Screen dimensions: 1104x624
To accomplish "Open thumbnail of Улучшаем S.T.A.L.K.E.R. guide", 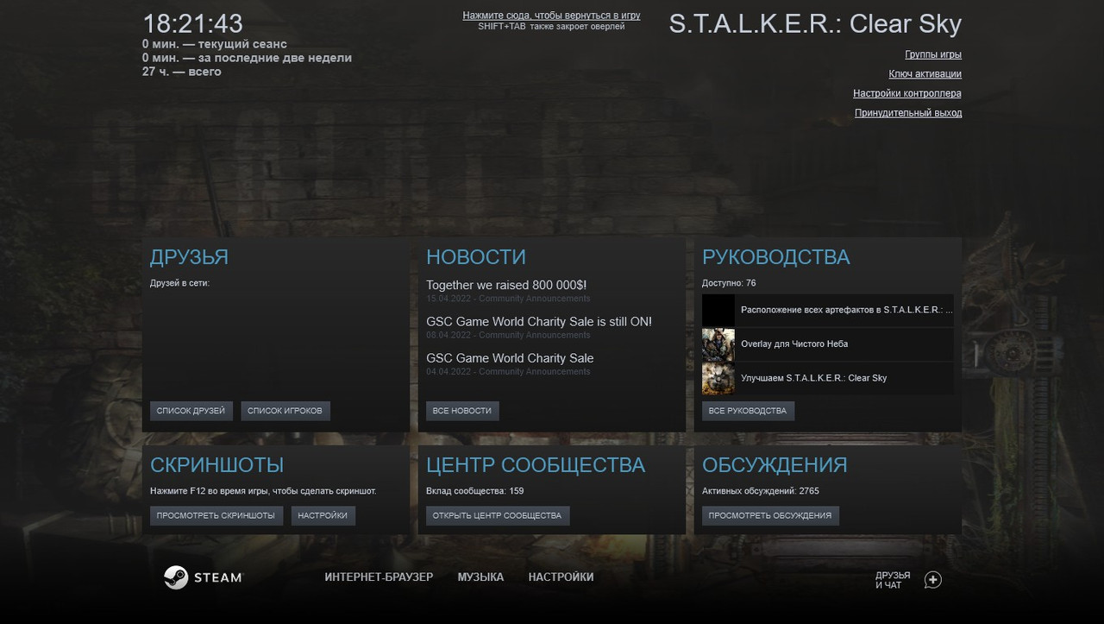I will (x=718, y=379).
